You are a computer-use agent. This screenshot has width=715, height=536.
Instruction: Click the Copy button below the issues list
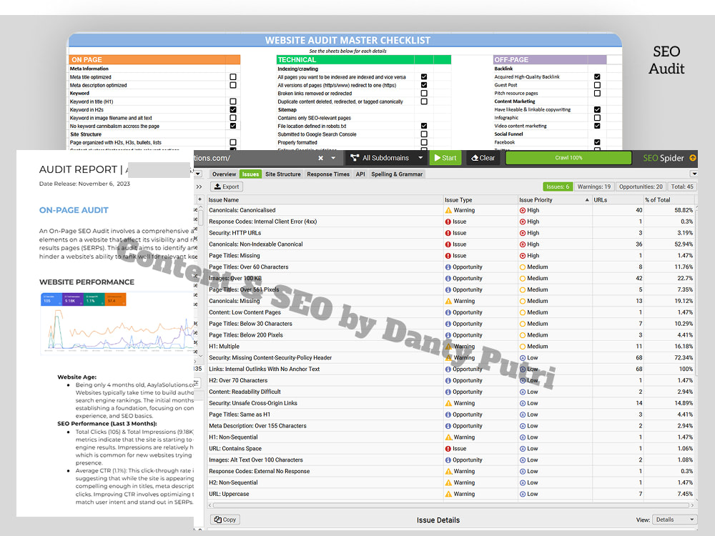225,520
